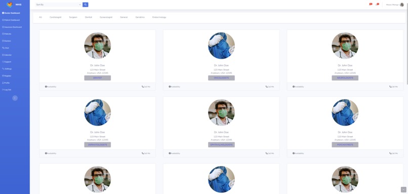Open the messages icon beside the alerts
The height and width of the screenshot is (194, 408).
[378, 4]
